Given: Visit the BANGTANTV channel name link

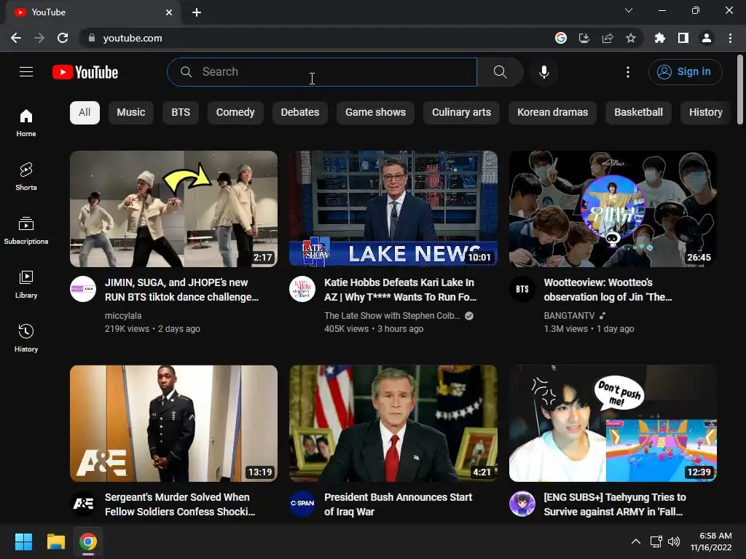Looking at the screenshot, I should (x=570, y=316).
